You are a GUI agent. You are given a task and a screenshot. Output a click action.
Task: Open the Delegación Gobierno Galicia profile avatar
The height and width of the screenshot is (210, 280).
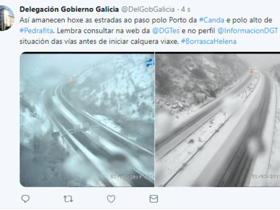click(x=6, y=18)
